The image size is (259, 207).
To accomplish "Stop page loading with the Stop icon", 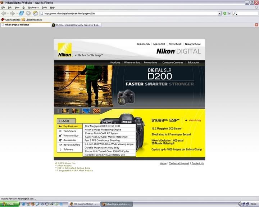I will pos(28,13).
